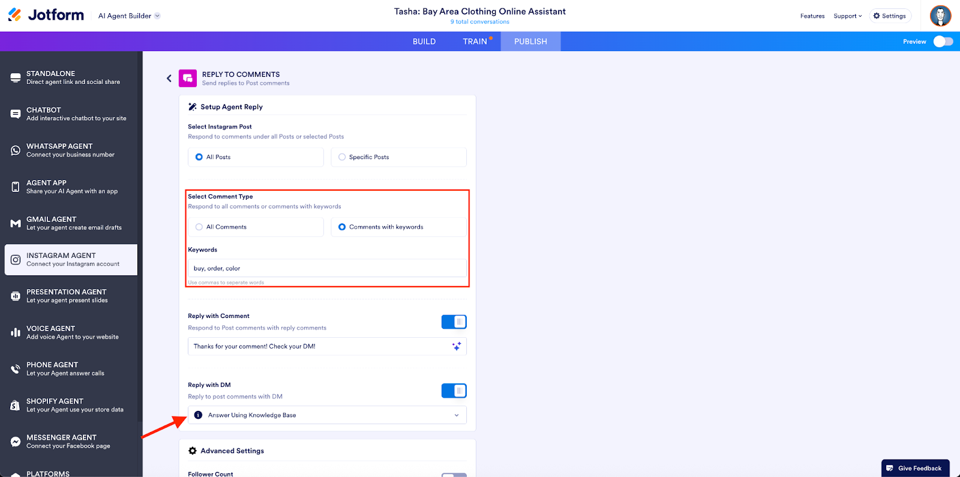Screen dimensions: 960x477
Task: Switch to the BUILD tab
Action: [424, 41]
